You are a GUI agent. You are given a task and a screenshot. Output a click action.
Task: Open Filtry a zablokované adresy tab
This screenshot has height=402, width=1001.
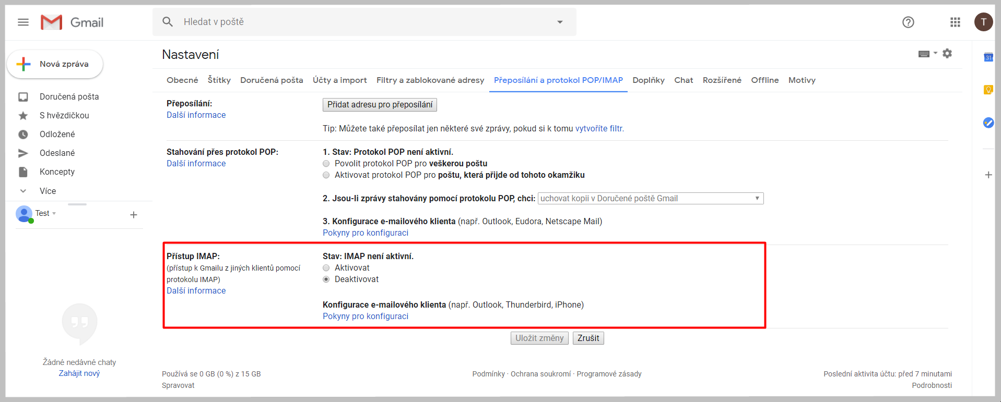430,80
